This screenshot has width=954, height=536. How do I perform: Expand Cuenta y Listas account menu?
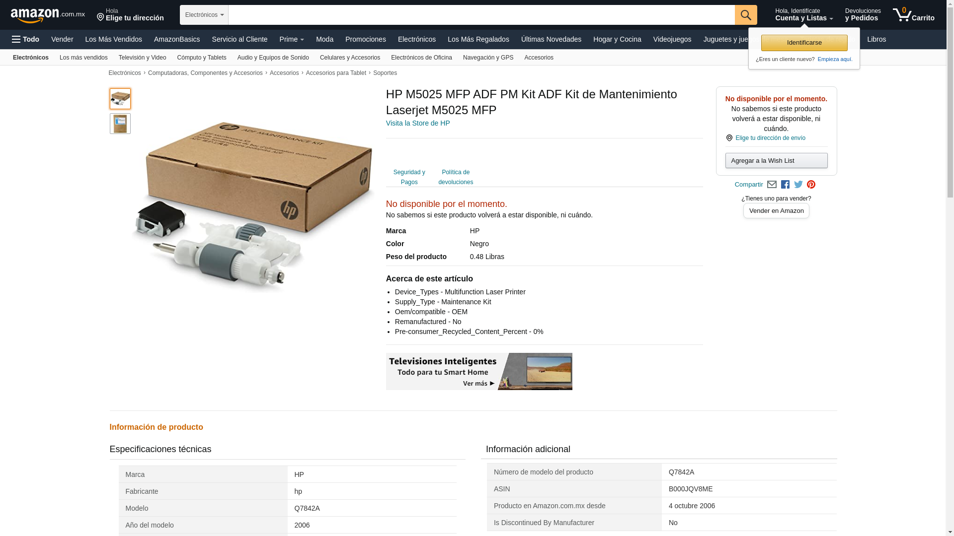803,15
